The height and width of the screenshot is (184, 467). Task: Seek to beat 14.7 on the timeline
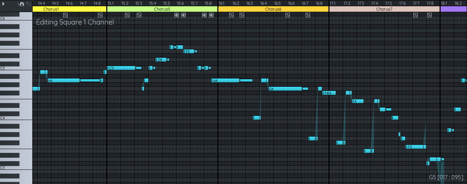pyautogui.click(x=83, y=3)
